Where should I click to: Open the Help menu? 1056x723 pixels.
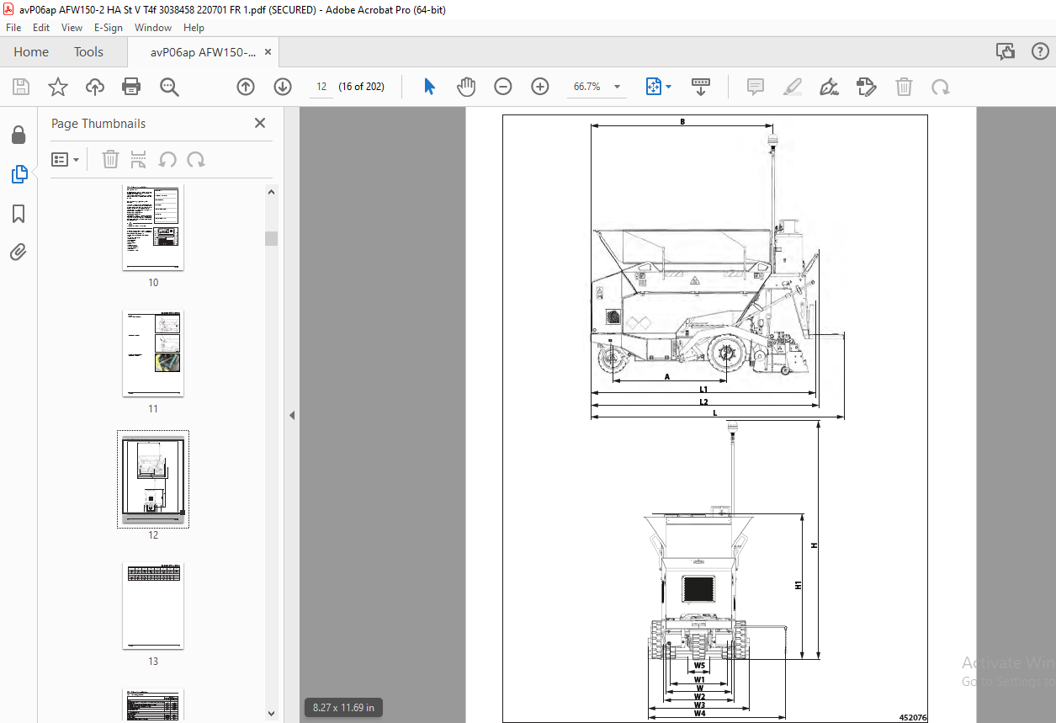coord(194,28)
